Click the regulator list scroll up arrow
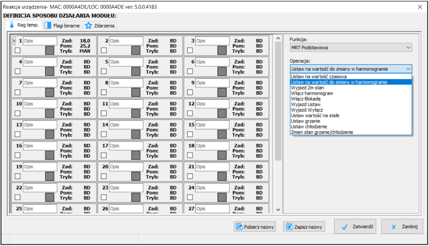Viewport: 429px width, 246px height. tap(278, 38)
